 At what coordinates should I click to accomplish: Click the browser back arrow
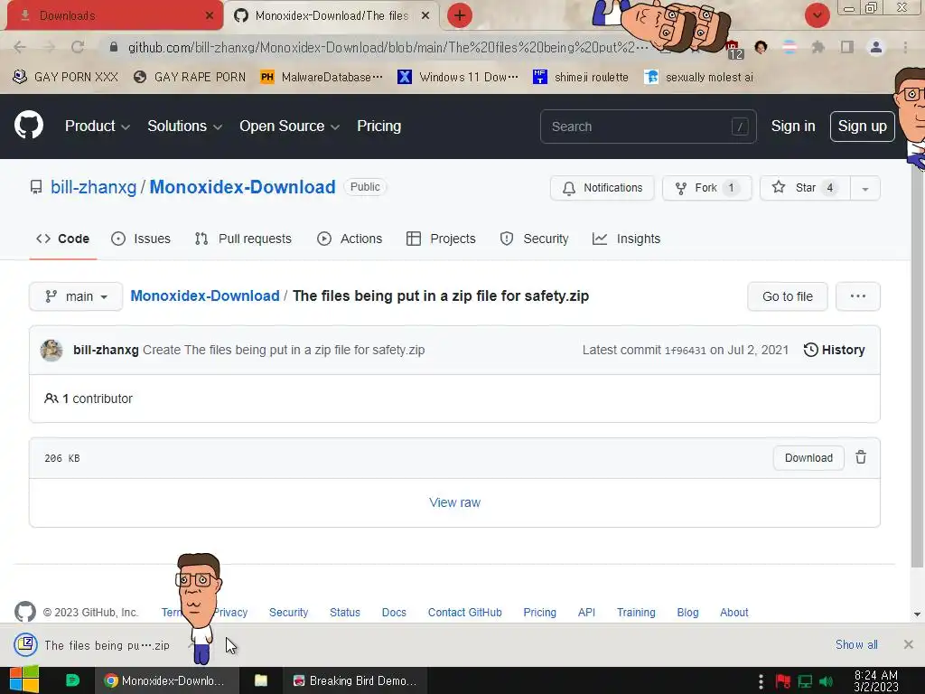point(20,47)
